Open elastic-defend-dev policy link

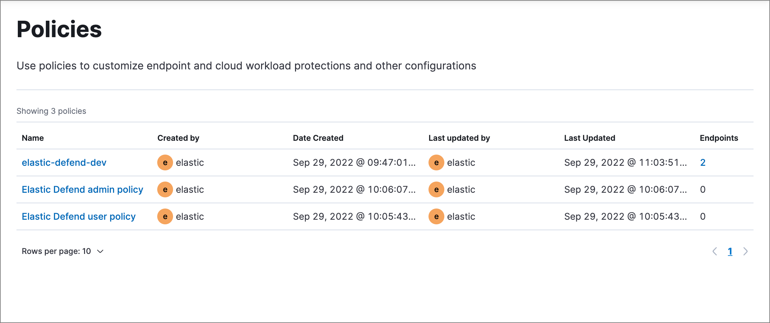pos(64,162)
